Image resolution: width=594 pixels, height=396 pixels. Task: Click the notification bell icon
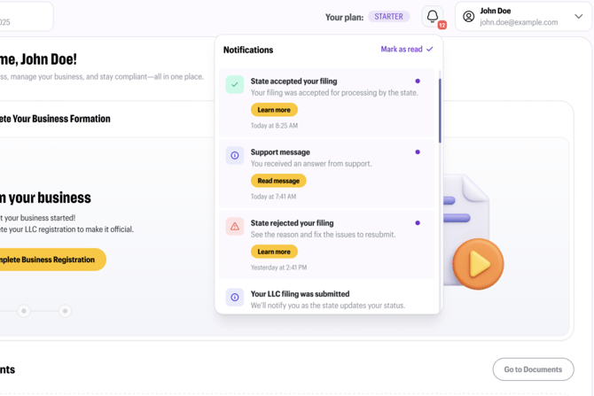click(433, 17)
